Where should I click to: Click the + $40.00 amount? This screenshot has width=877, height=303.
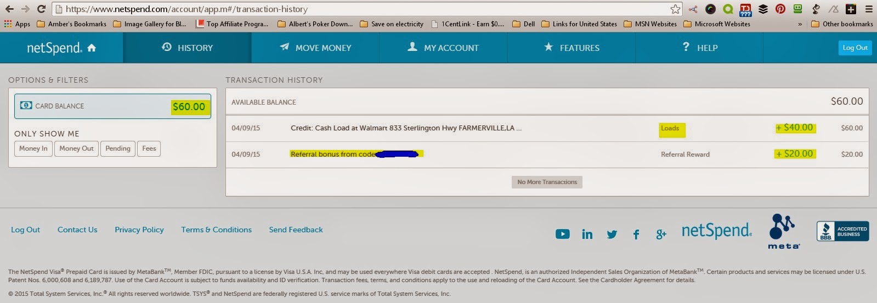(795, 128)
